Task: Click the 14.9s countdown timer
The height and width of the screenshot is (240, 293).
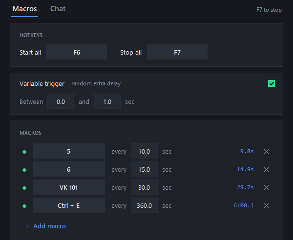Action: tap(245, 169)
